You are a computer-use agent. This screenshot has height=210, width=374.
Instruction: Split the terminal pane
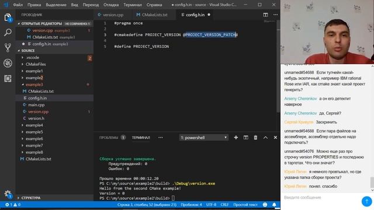click(x=245, y=138)
